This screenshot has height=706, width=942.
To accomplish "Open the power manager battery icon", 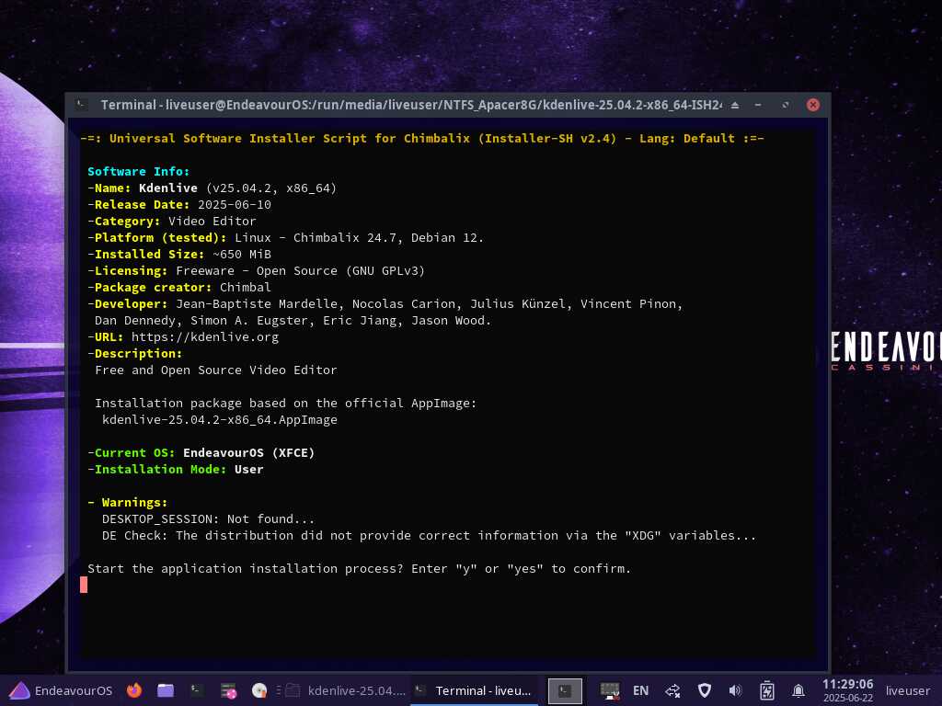I will click(x=766, y=690).
